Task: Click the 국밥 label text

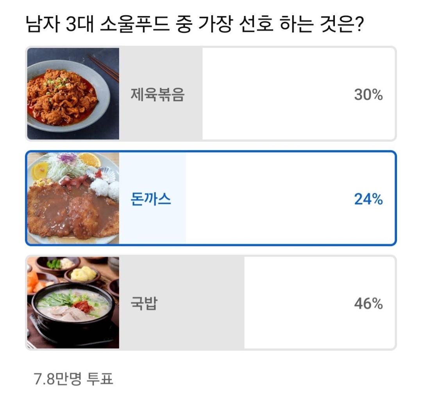Action: click(x=144, y=303)
